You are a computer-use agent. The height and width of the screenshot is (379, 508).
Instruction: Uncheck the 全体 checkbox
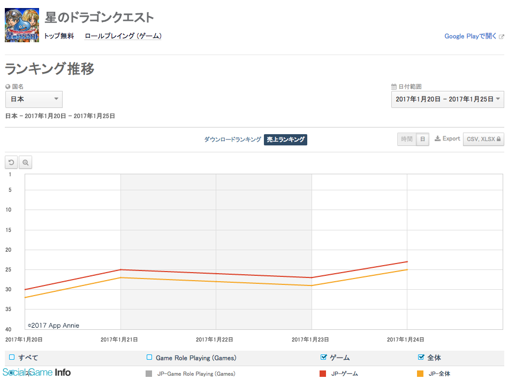point(421,357)
